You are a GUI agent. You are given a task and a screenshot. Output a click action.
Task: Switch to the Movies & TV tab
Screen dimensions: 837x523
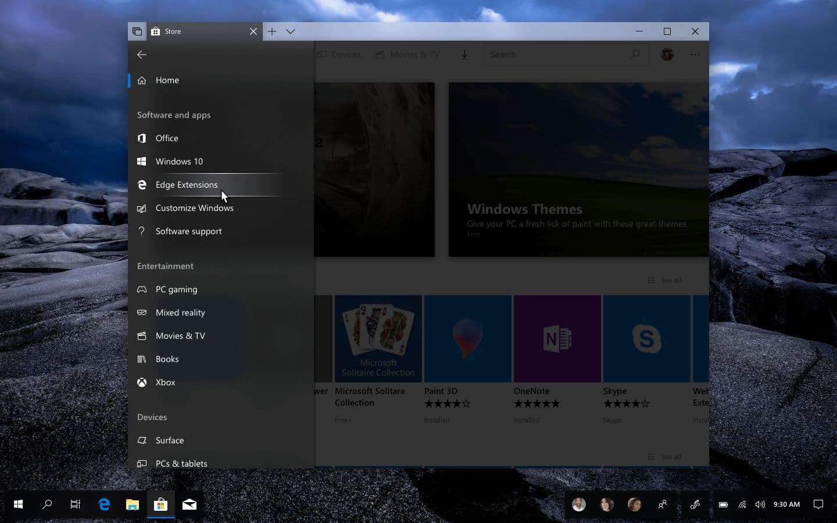[407, 54]
